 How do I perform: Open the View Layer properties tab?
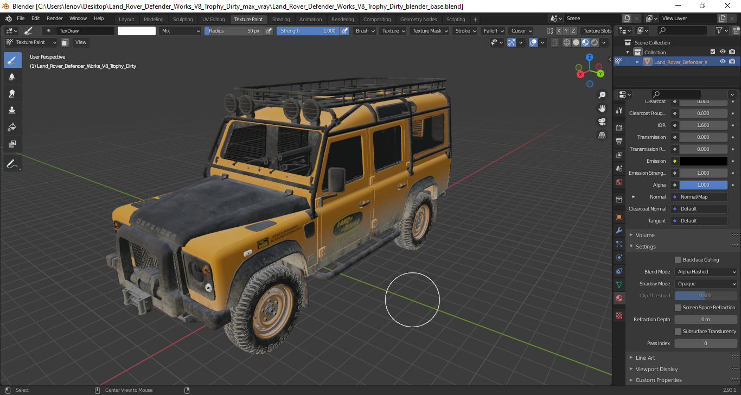(x=619, y=155)
